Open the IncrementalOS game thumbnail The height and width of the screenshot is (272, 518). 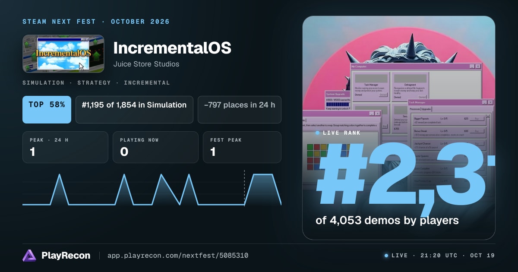click(63, 54)
